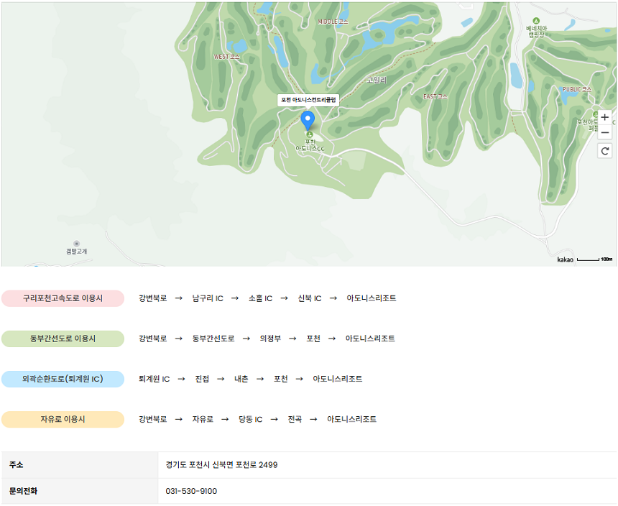Click the address 경기도 포천시 신북면 포천로 2499
This screenshot has height=506, width=618.
click(x=221, y=465)
